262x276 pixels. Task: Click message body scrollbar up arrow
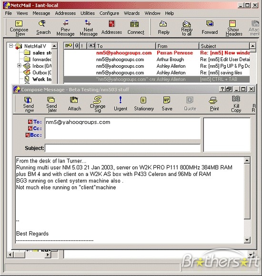coord(247,160)
